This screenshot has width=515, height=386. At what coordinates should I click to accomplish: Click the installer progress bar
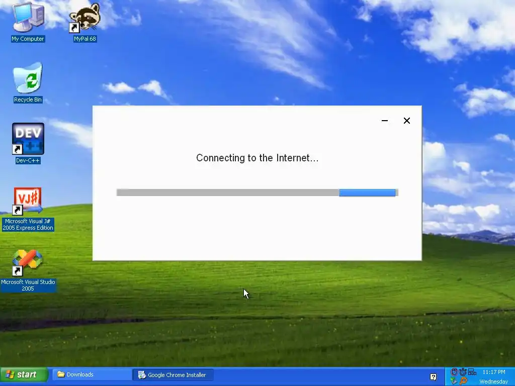257,192
